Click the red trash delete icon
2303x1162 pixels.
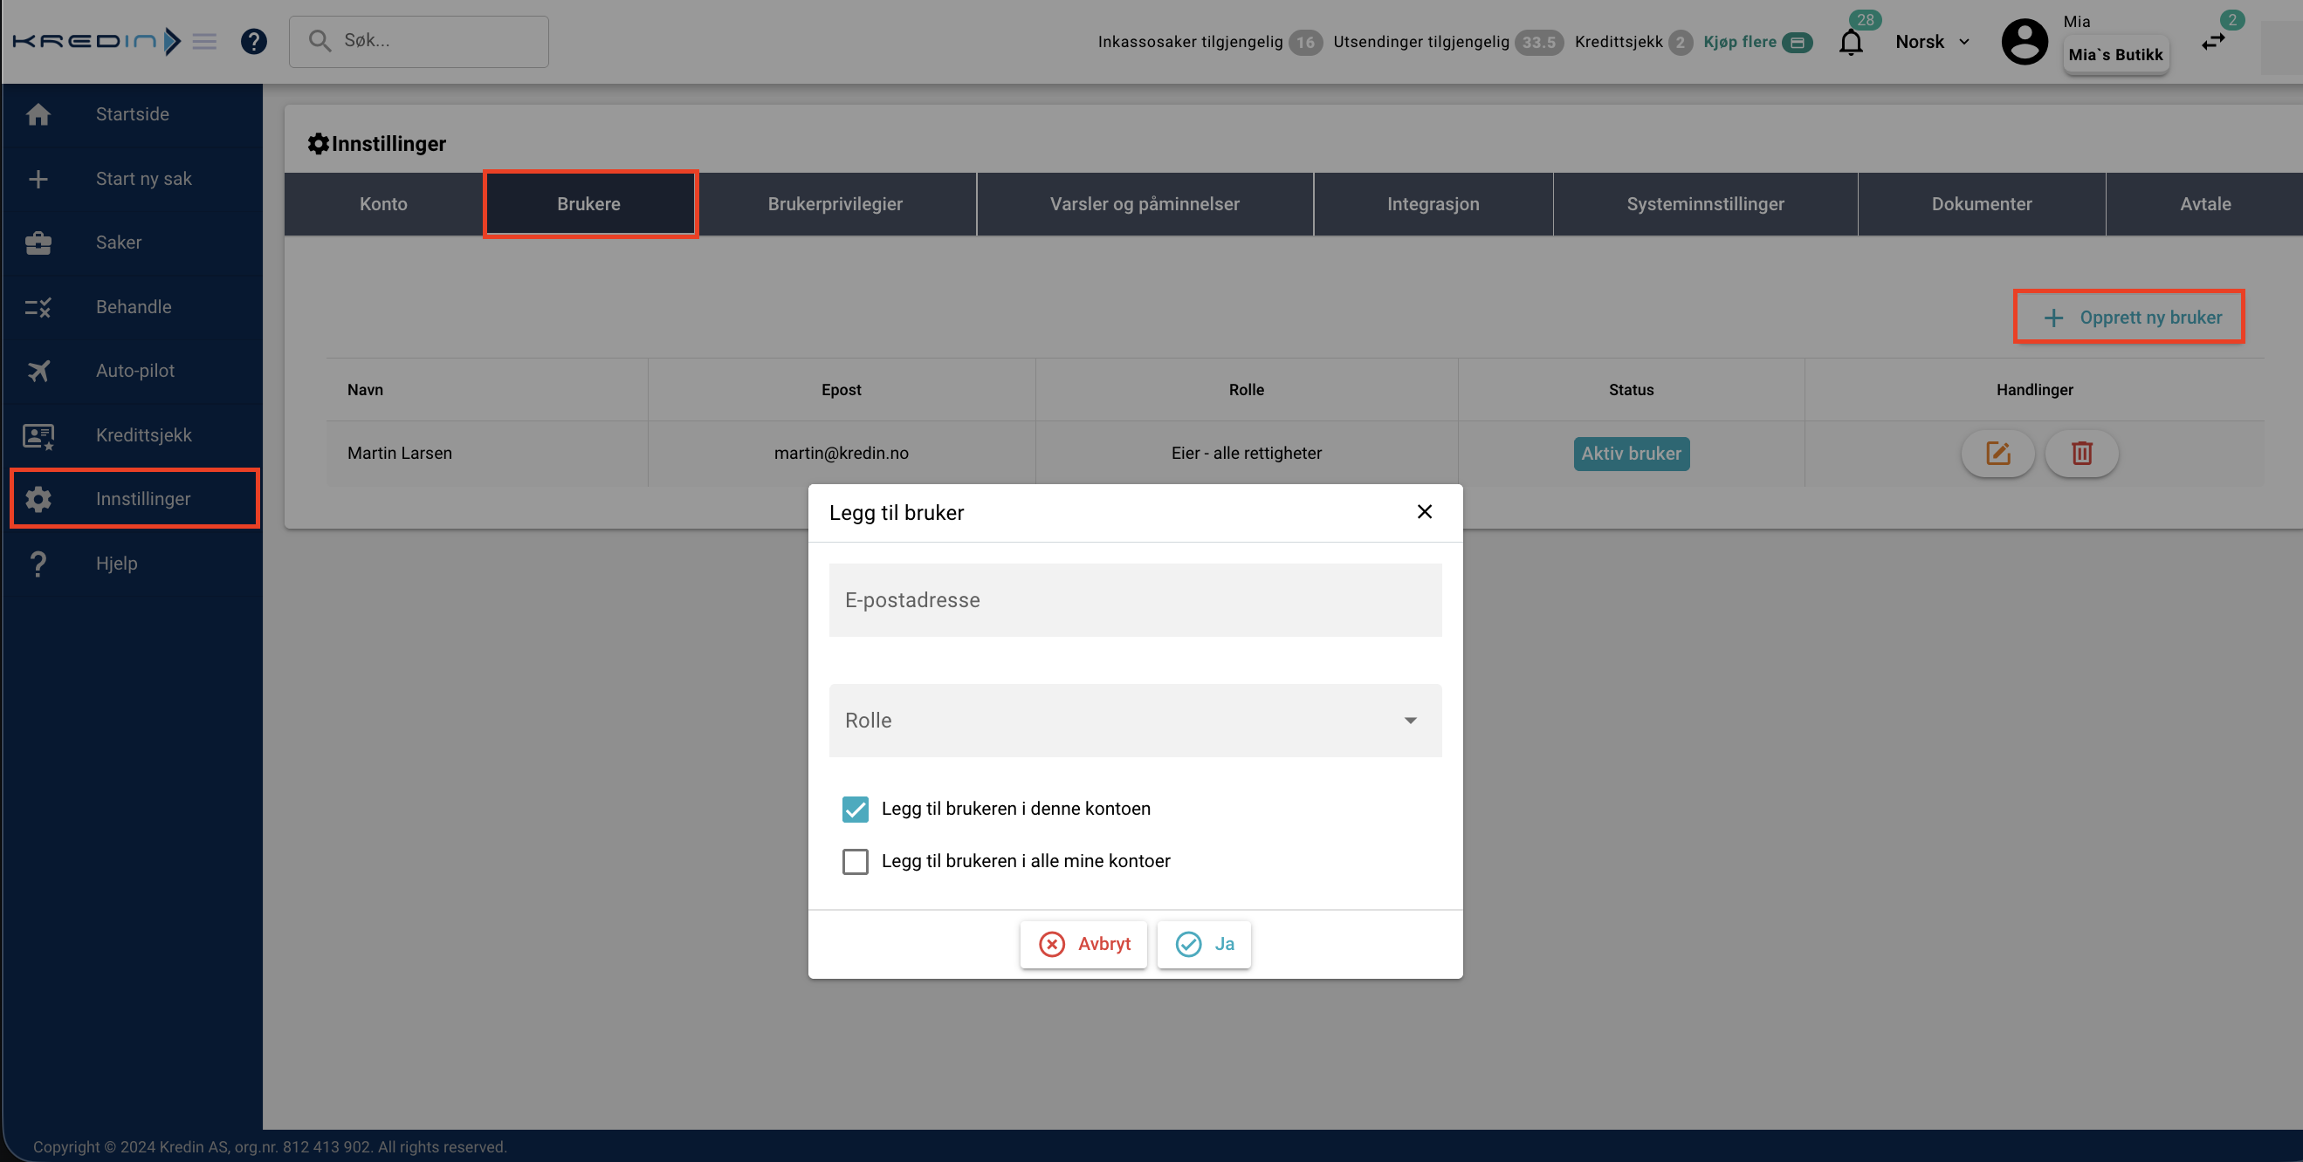coord(2081,454)
